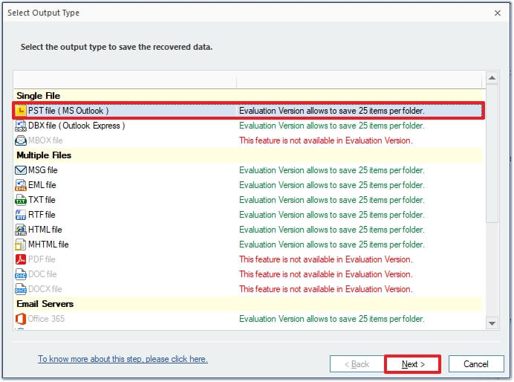Close the Select Output Type dialog
The image size is (514, 382).
498,13
